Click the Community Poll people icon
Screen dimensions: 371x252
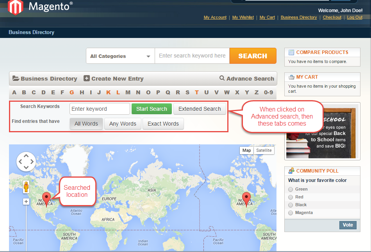click(x=291, y=171)
